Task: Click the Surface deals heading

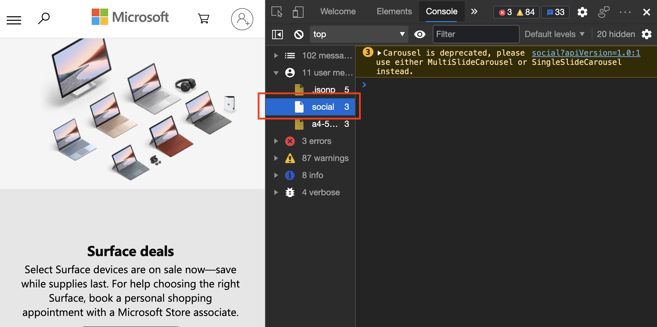Action: coord(131,251)
